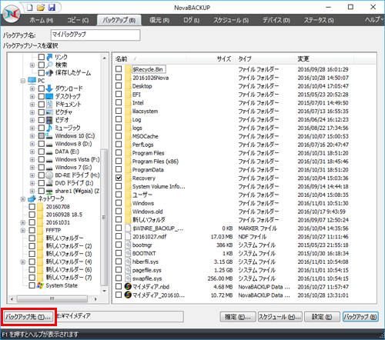Click the save floppy disk icon
The width and height of the screenshot is (385, 340).
tap(52, 8)
